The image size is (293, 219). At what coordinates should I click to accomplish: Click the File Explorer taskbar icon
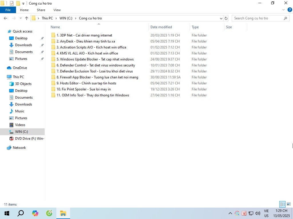(x=63, y=213)
